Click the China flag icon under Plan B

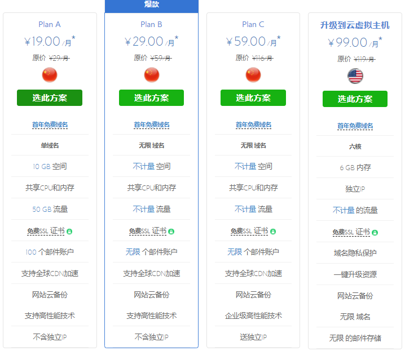click(152, 75)
